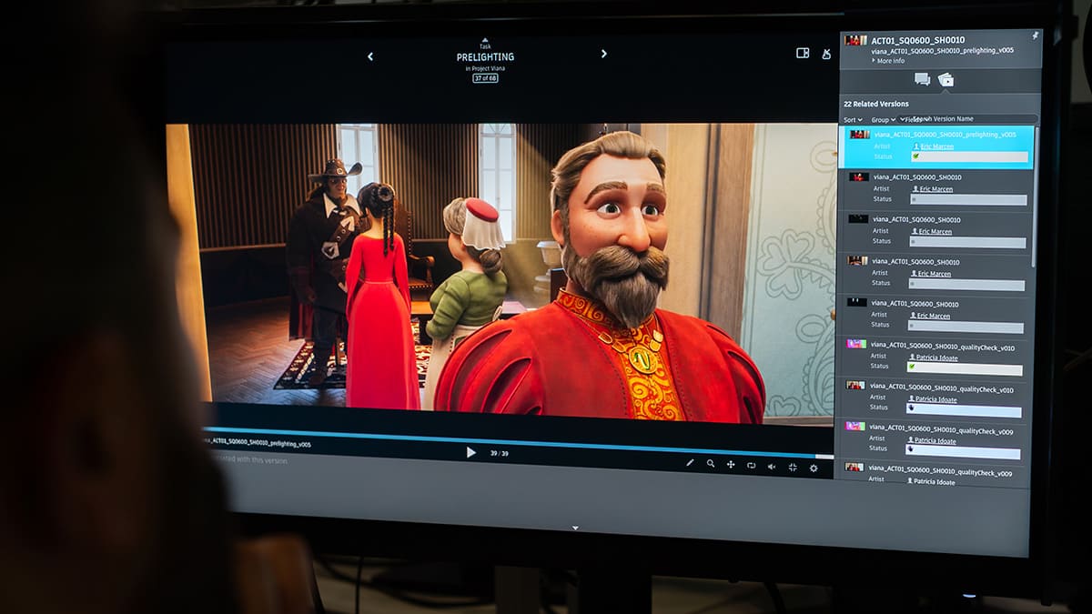Click the 39 / 39 frame counter

pos(500,453)
